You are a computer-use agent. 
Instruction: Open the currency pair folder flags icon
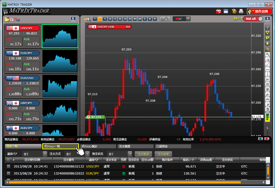[12, 19]
